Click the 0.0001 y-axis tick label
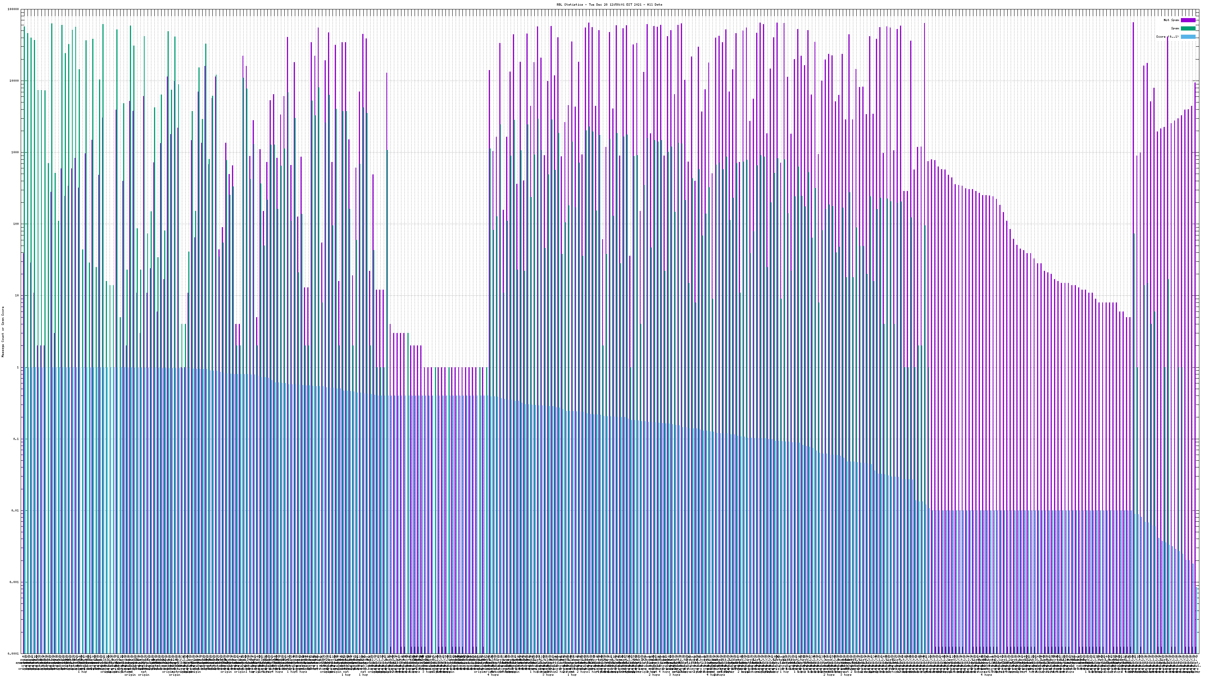 (14, 654)
